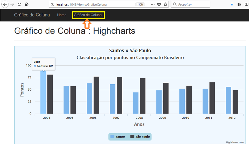Click the 75 y-axis label
249x146 pixels.
[x=29, y=78]
